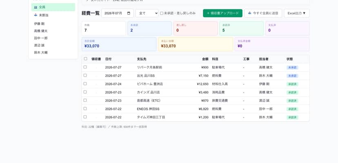
Task: Click the 科目 column header
Action: pyautogui.click(x=216, y=59)
